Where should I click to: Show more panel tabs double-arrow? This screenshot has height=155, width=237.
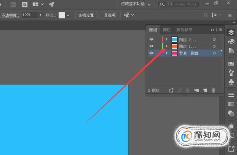[212, 30]
